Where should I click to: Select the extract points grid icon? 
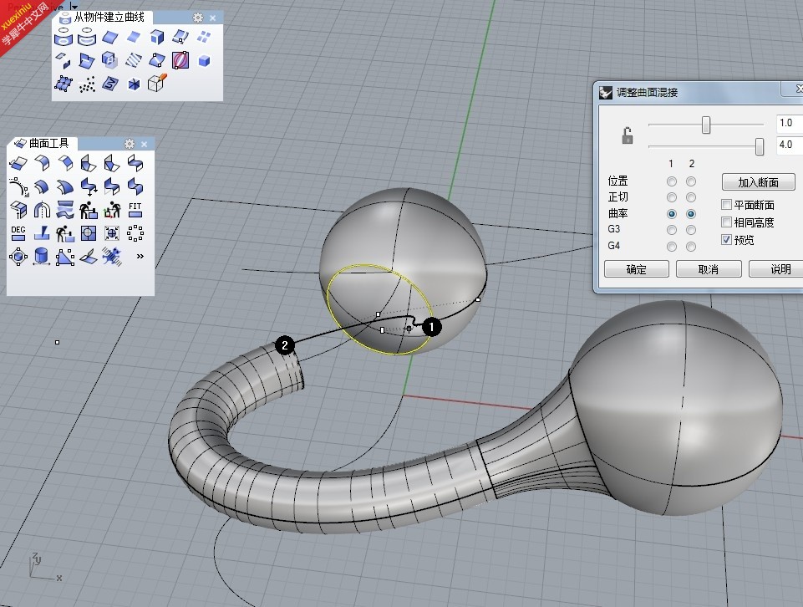click(64, 84)
